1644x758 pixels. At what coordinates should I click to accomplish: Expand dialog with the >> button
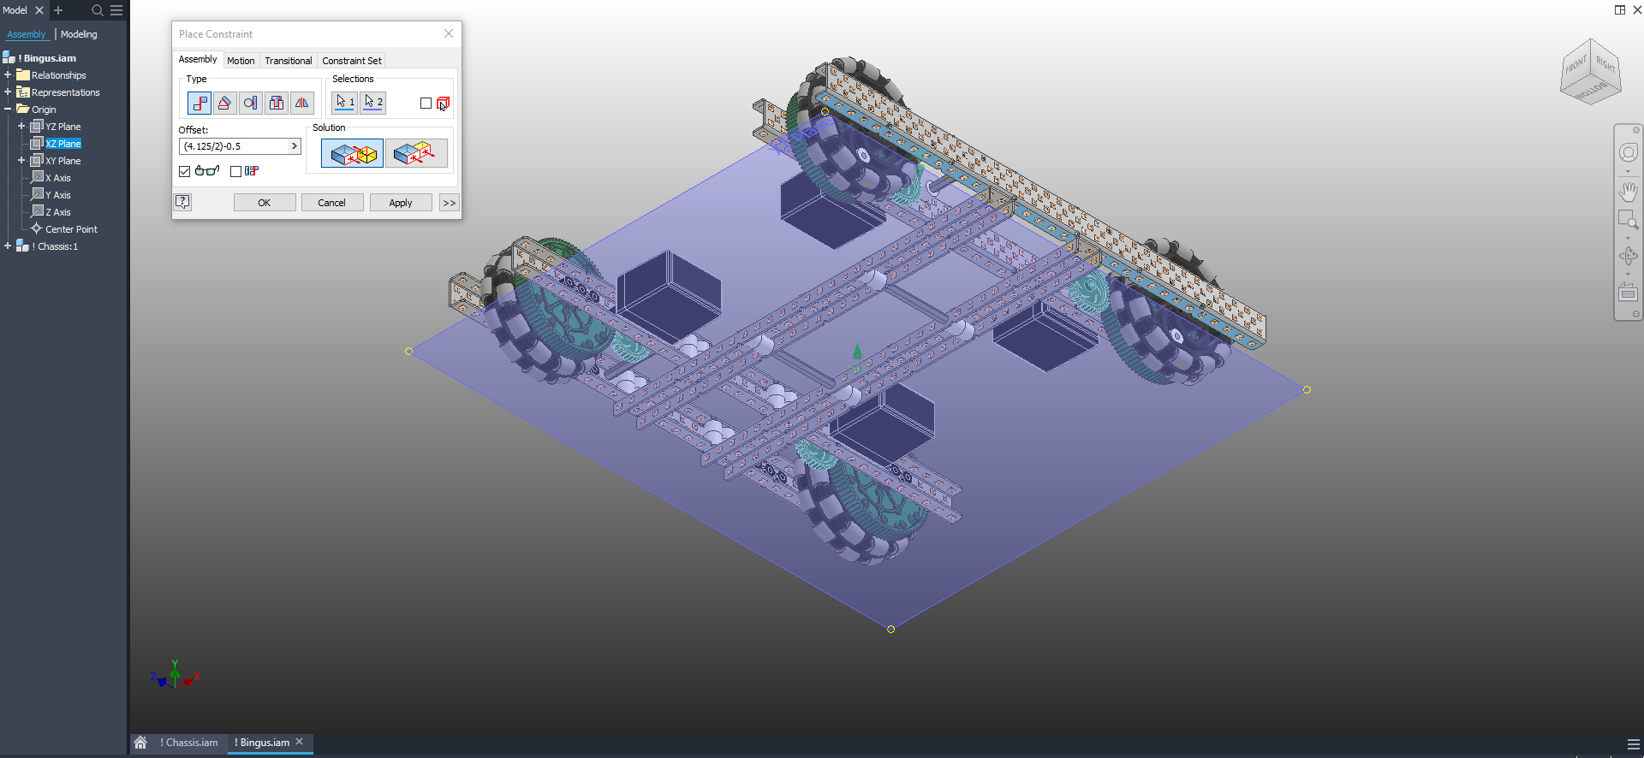tap(449, 203)
